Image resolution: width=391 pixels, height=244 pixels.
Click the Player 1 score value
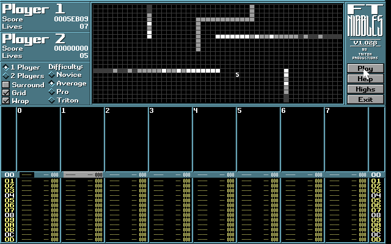pyautogui.click(x=70, y=19)
